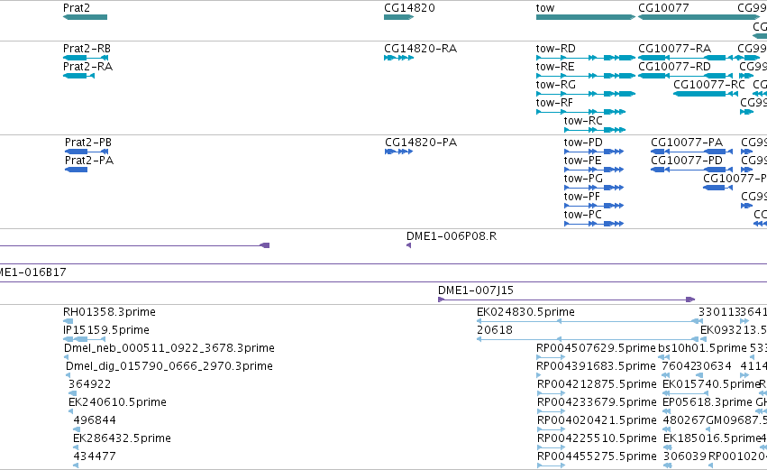Click the CG14820-PA protein feature

(x=398, y=152)
